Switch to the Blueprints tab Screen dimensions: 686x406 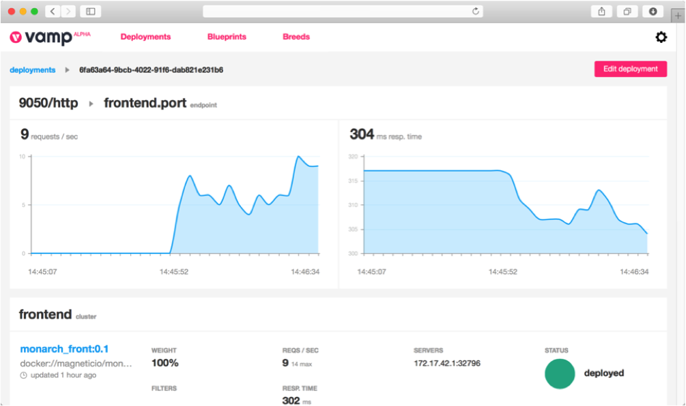click(227, 37)
